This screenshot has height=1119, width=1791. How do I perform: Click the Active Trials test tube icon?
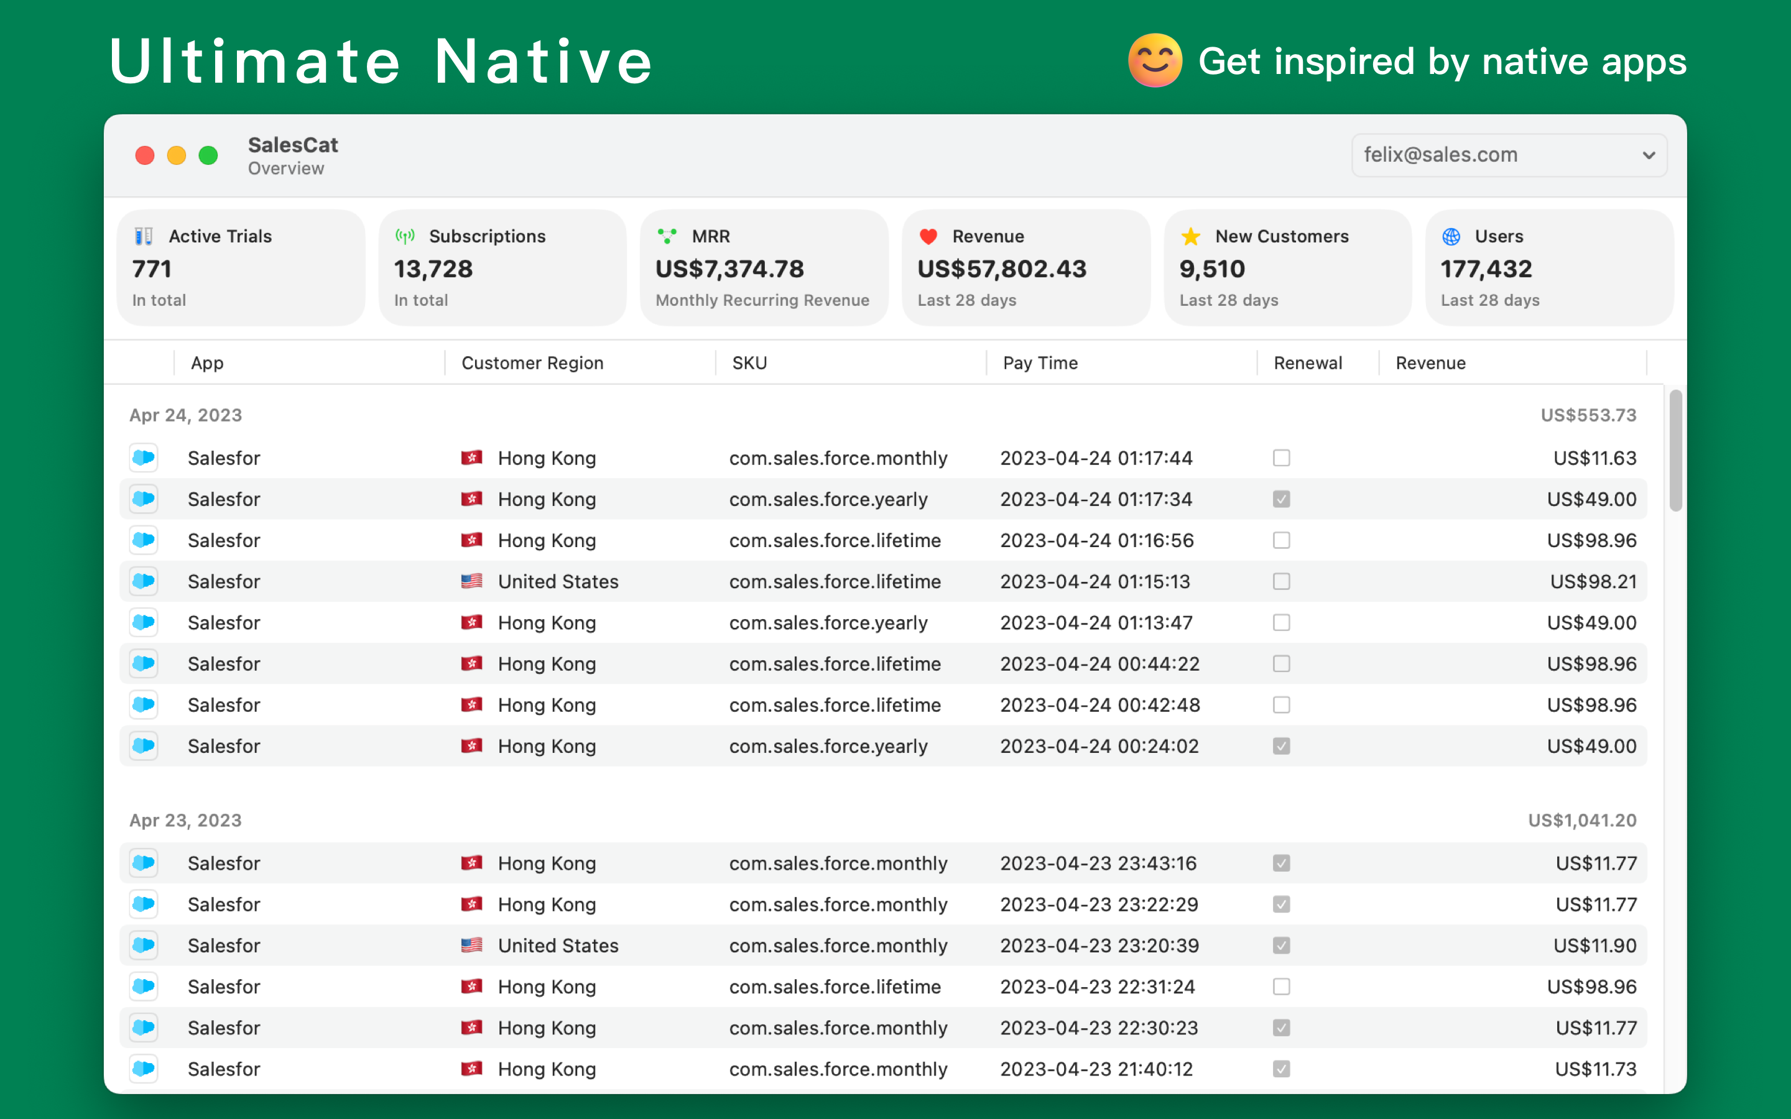tap(144, 236)
